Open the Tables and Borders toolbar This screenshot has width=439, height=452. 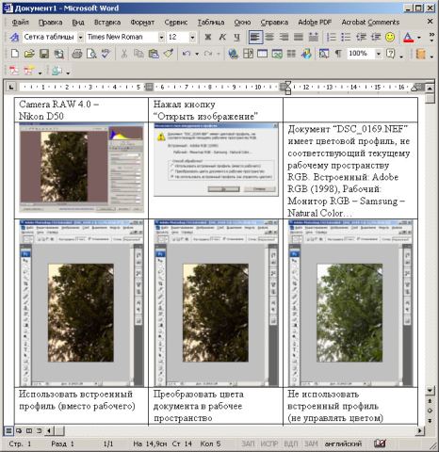point(248,54)
